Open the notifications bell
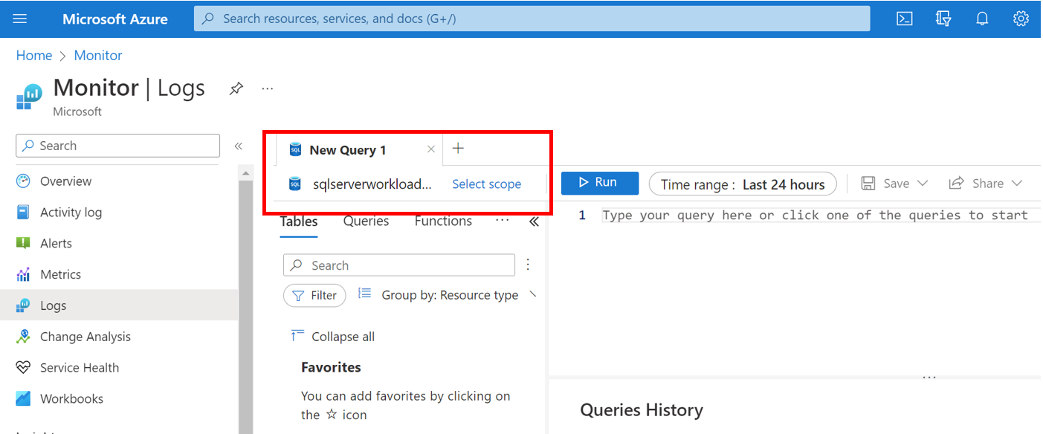 tap(982, 19)
